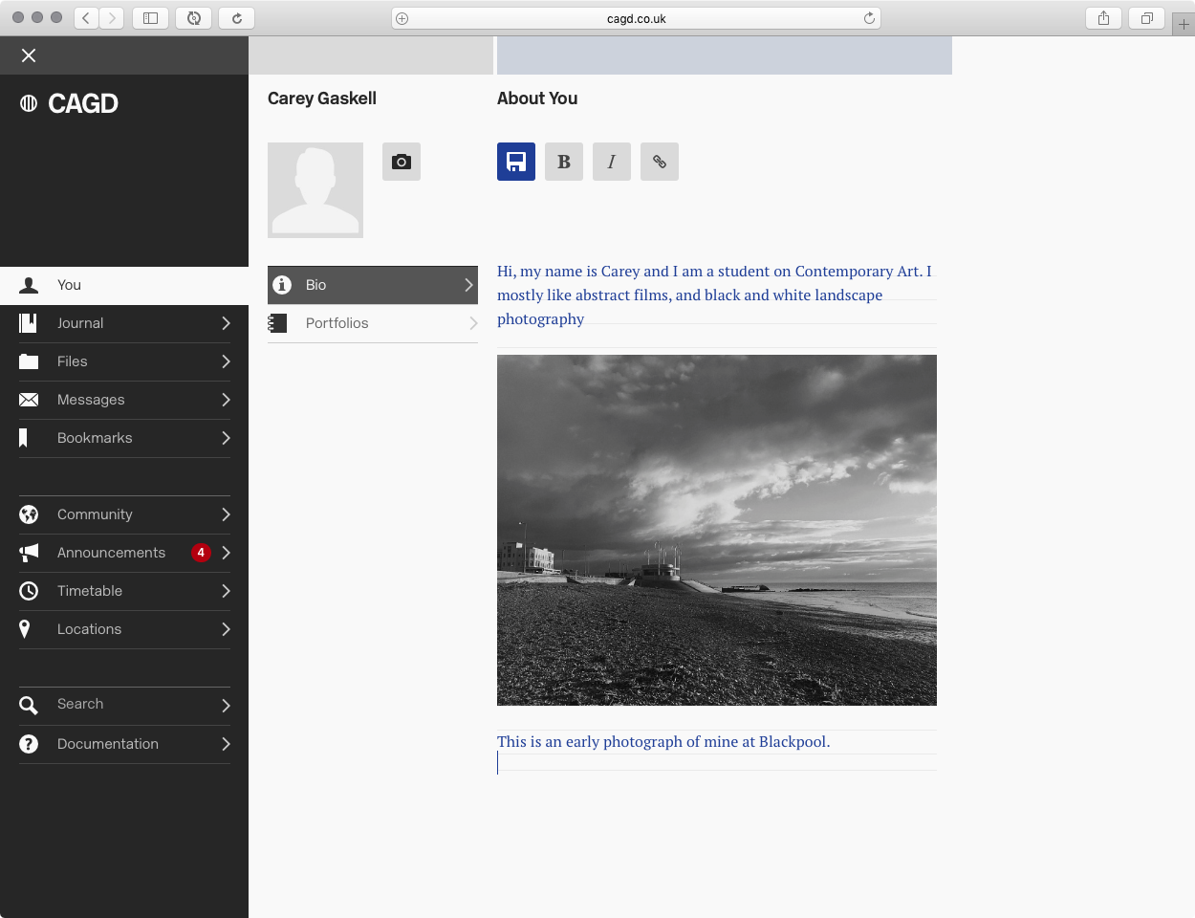
Task: Expand the Files chevron
Action: point(226,361)
